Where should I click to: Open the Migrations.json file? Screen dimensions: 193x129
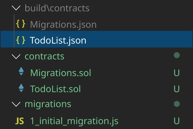(63, 25)
